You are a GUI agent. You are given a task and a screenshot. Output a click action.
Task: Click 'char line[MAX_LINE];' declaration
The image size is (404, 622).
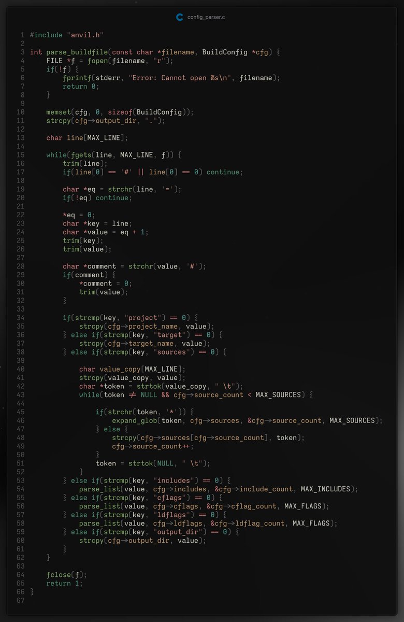click(88, 138)
